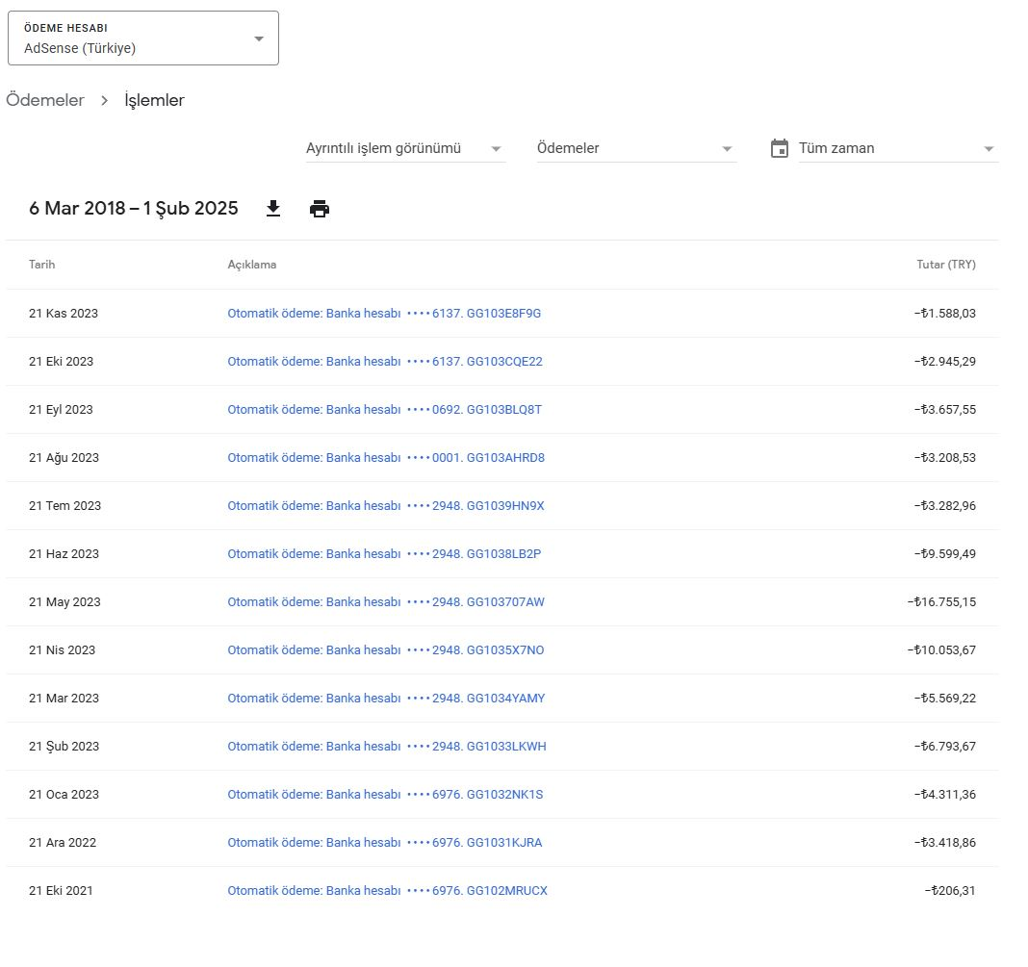Open the calendar date range icon
The width and height of the screenshot is (1028, 967).
click(780, 149)
